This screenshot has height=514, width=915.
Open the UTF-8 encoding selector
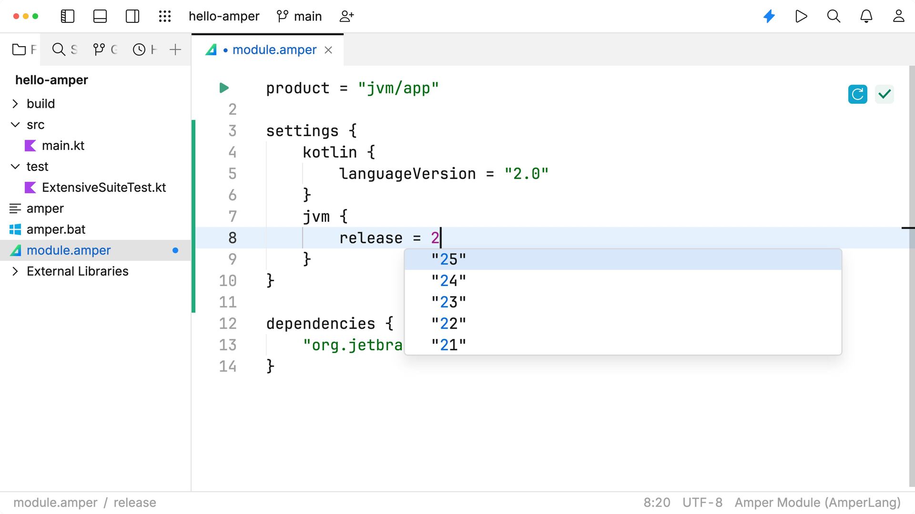pyautogui.click(x=702, y=503)
